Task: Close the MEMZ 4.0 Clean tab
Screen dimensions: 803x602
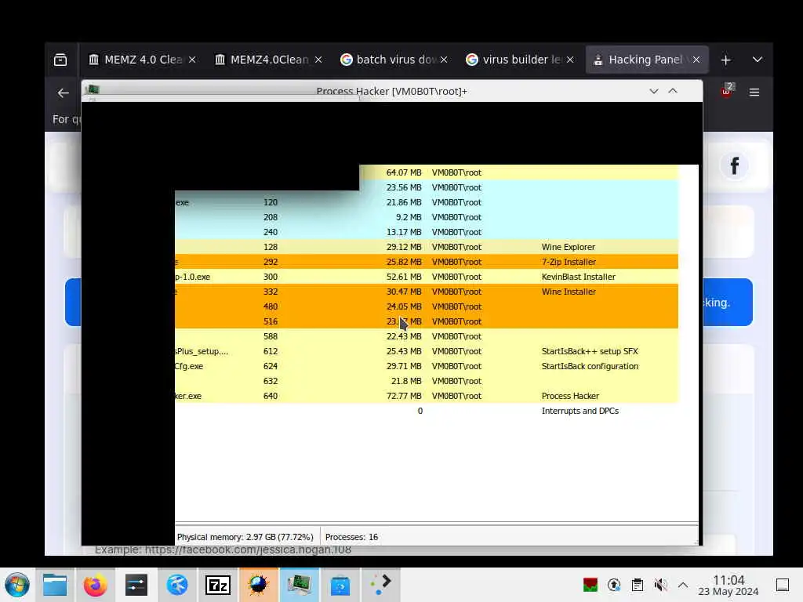Action: pos(192,60)
